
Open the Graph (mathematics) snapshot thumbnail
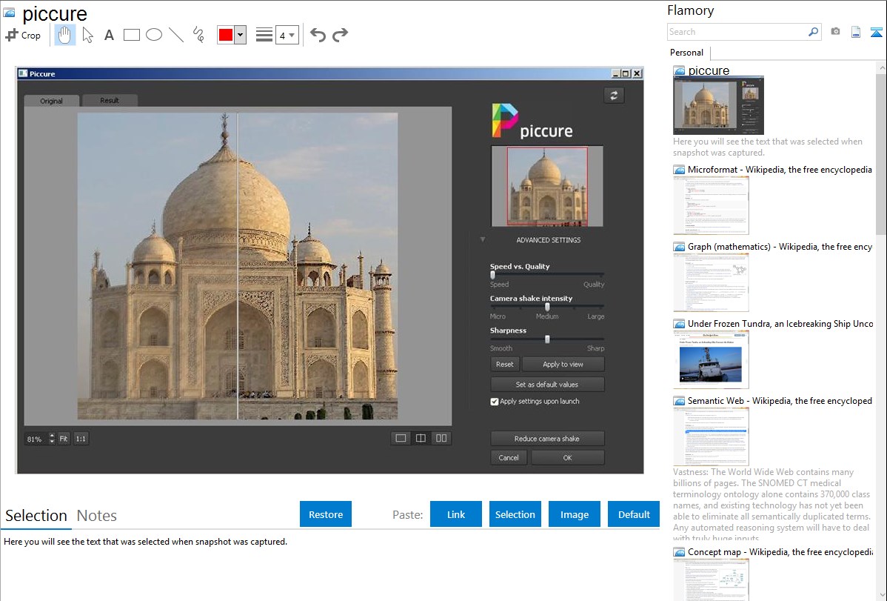711,282
